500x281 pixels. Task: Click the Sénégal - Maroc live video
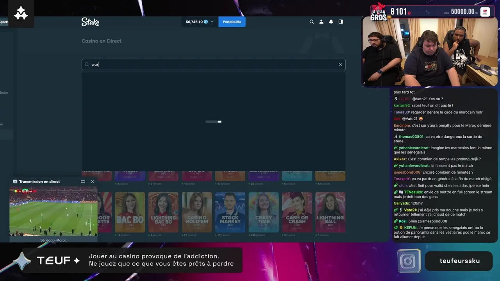[x=54, y=211]
